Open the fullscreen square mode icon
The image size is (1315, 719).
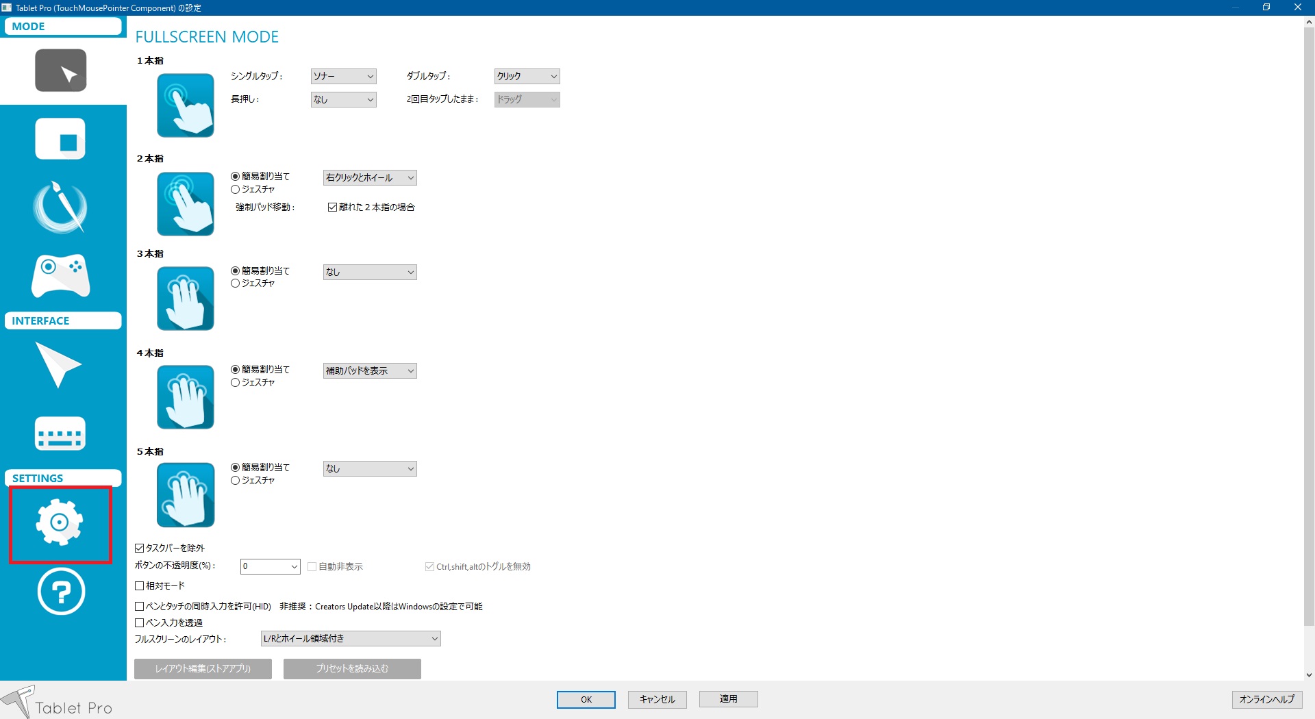click(x=61, y=139)
